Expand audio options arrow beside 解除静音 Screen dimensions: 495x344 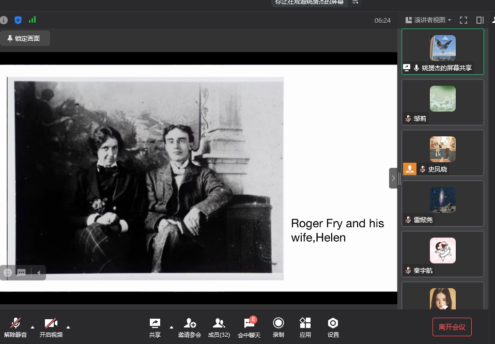(x=33, y=327)
